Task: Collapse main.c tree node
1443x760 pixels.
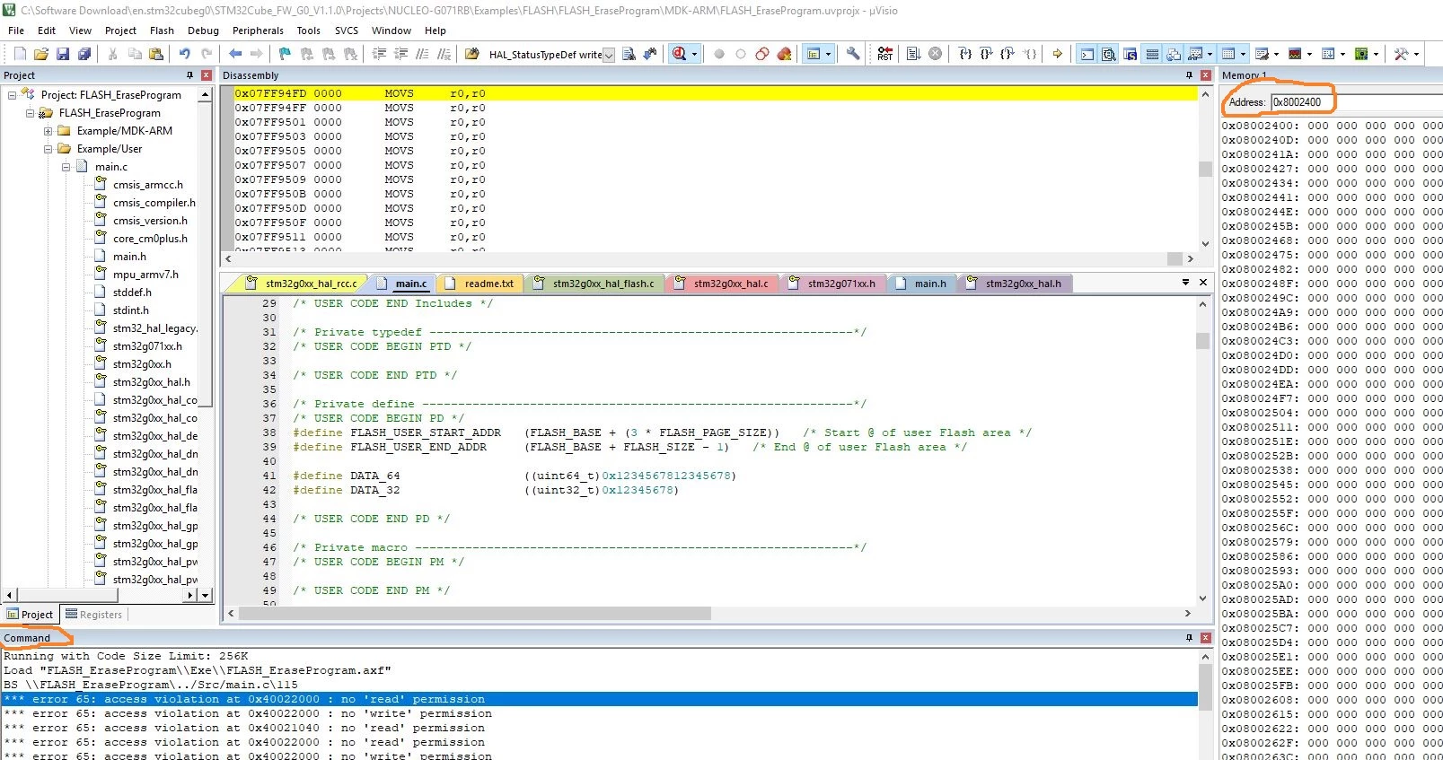Action: (x=66, y=167)
